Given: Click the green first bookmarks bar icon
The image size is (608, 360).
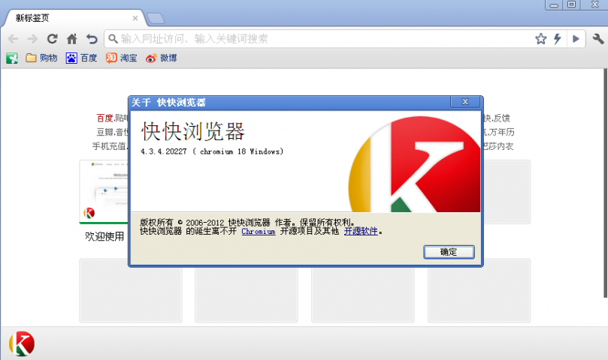Looking at the screenshot, I should [11, 58].
